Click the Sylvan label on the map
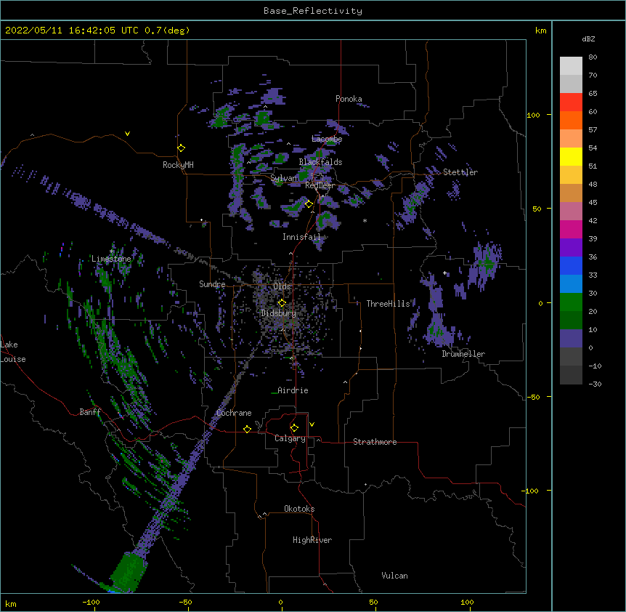 click(283, 178)
